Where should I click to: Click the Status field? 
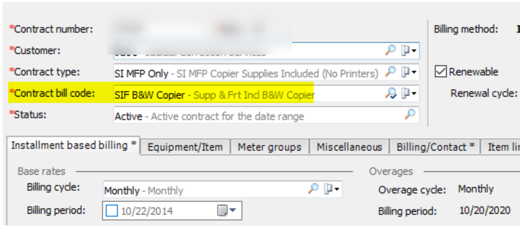267,114
